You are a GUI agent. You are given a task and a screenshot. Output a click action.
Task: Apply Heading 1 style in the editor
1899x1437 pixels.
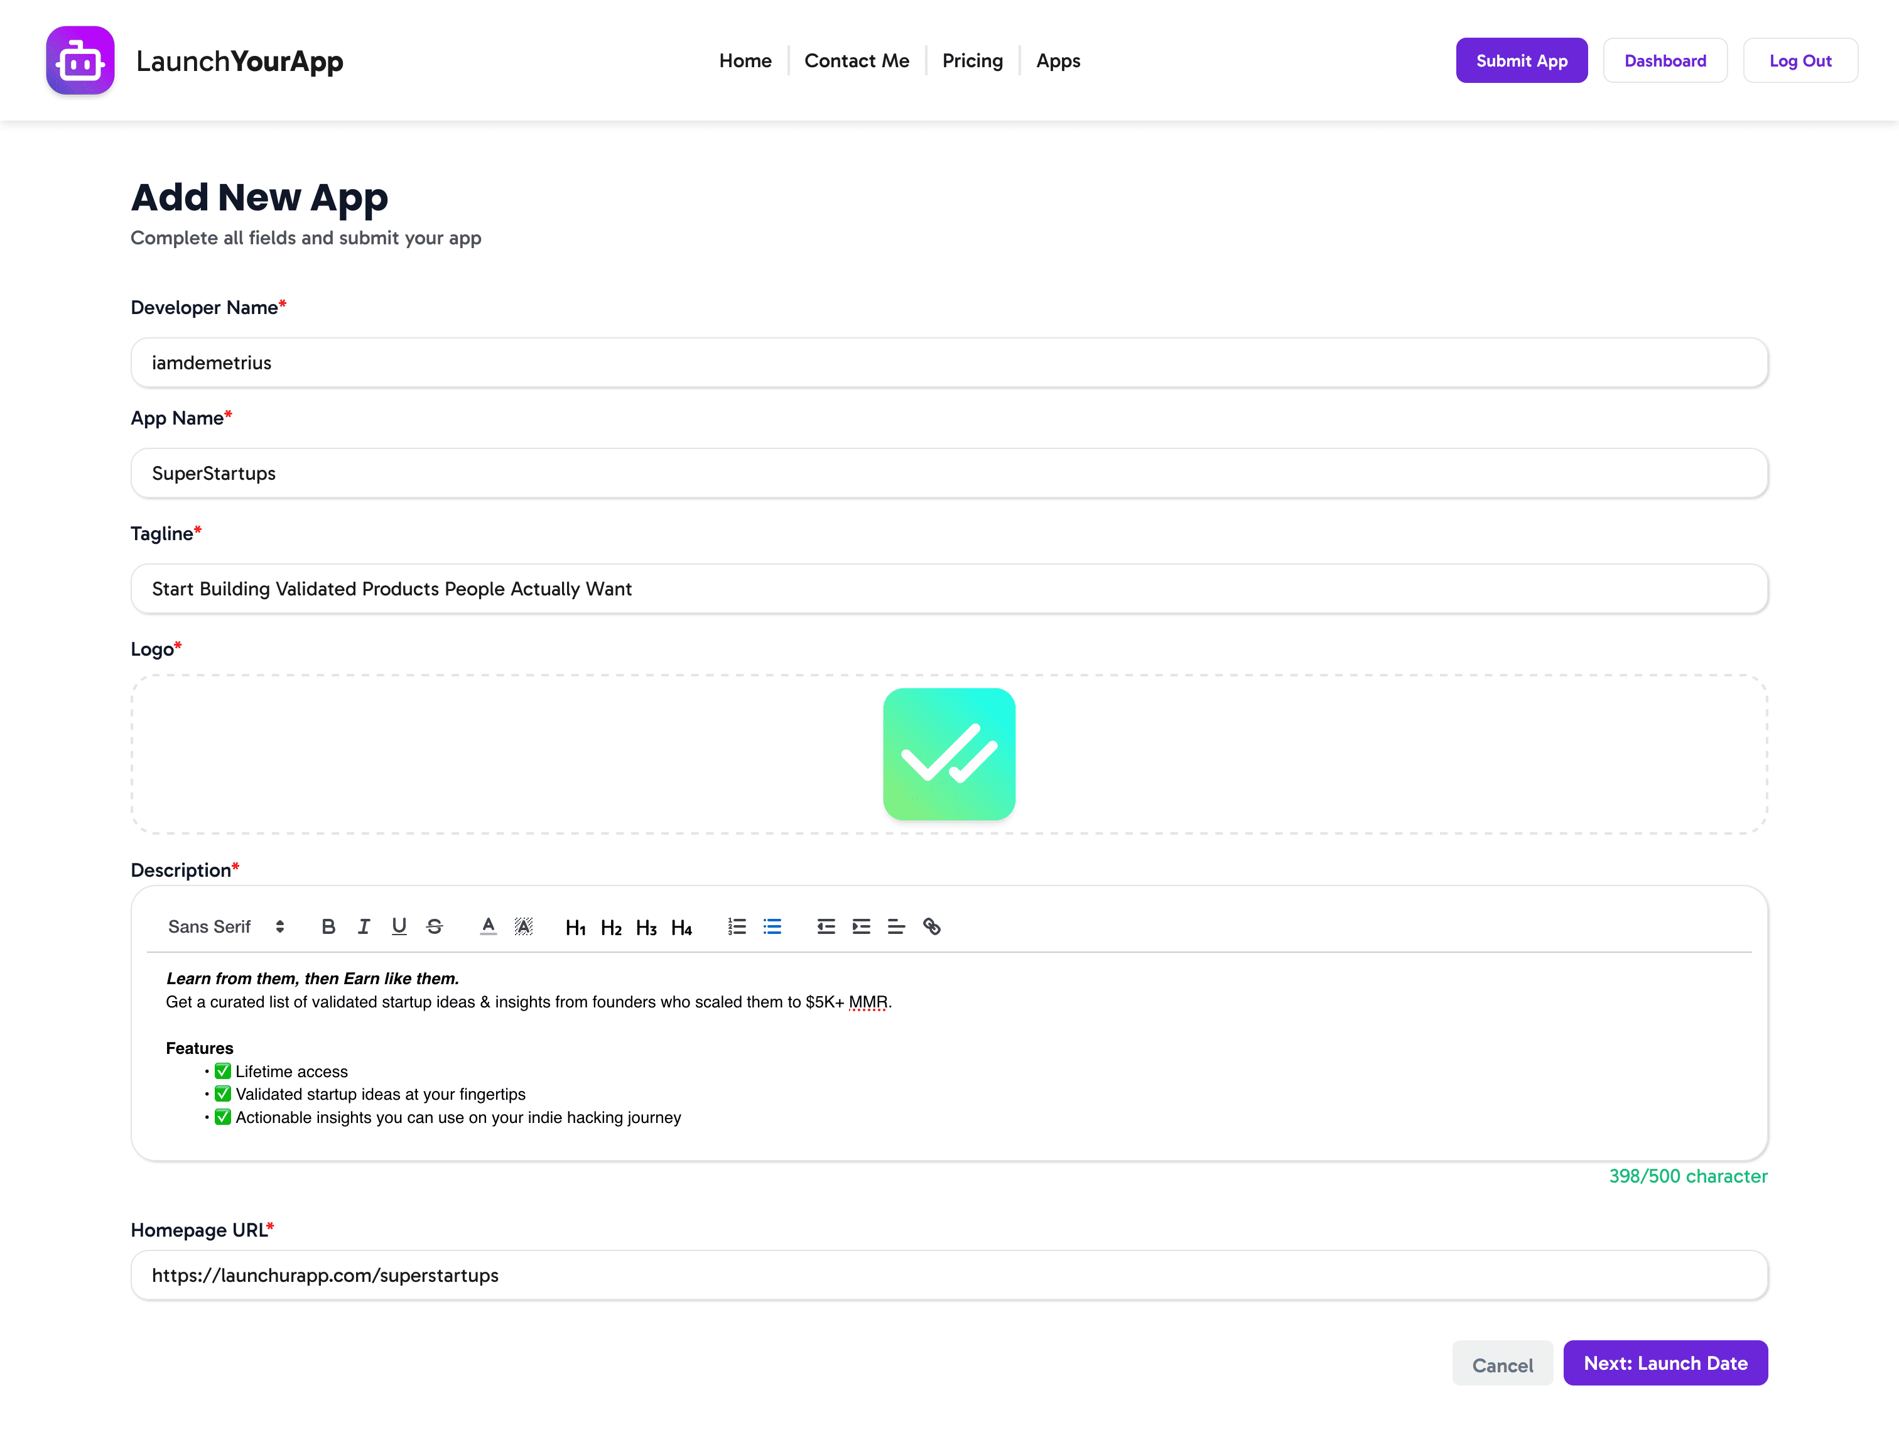[x=575, y=926]
